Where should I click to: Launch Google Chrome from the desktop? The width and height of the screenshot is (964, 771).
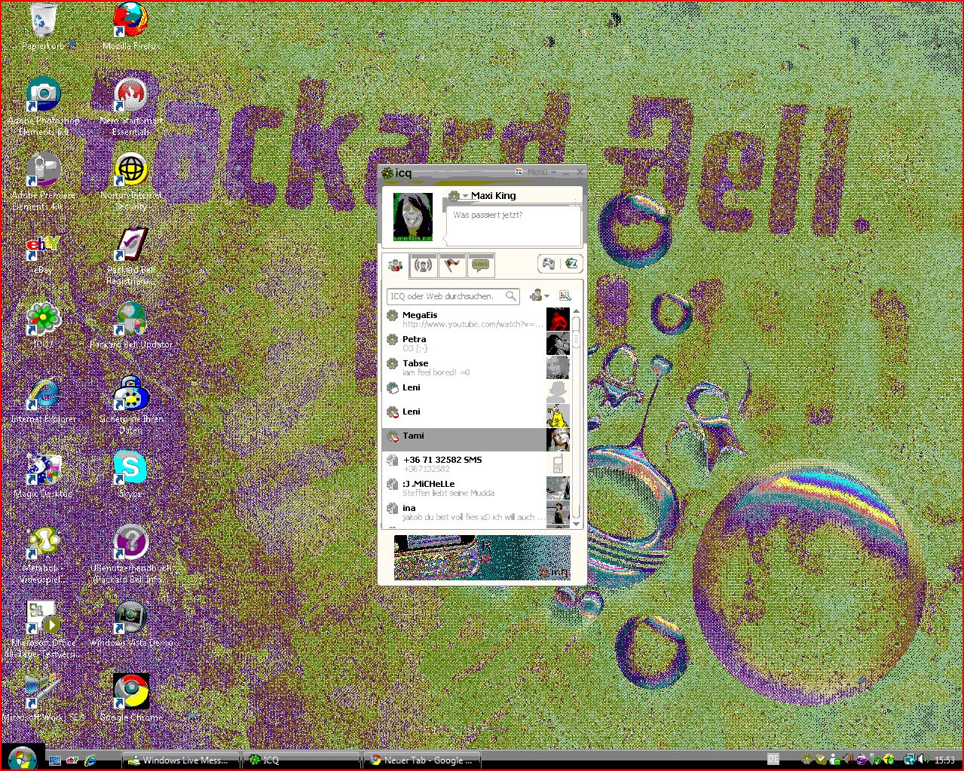[130, 697]
